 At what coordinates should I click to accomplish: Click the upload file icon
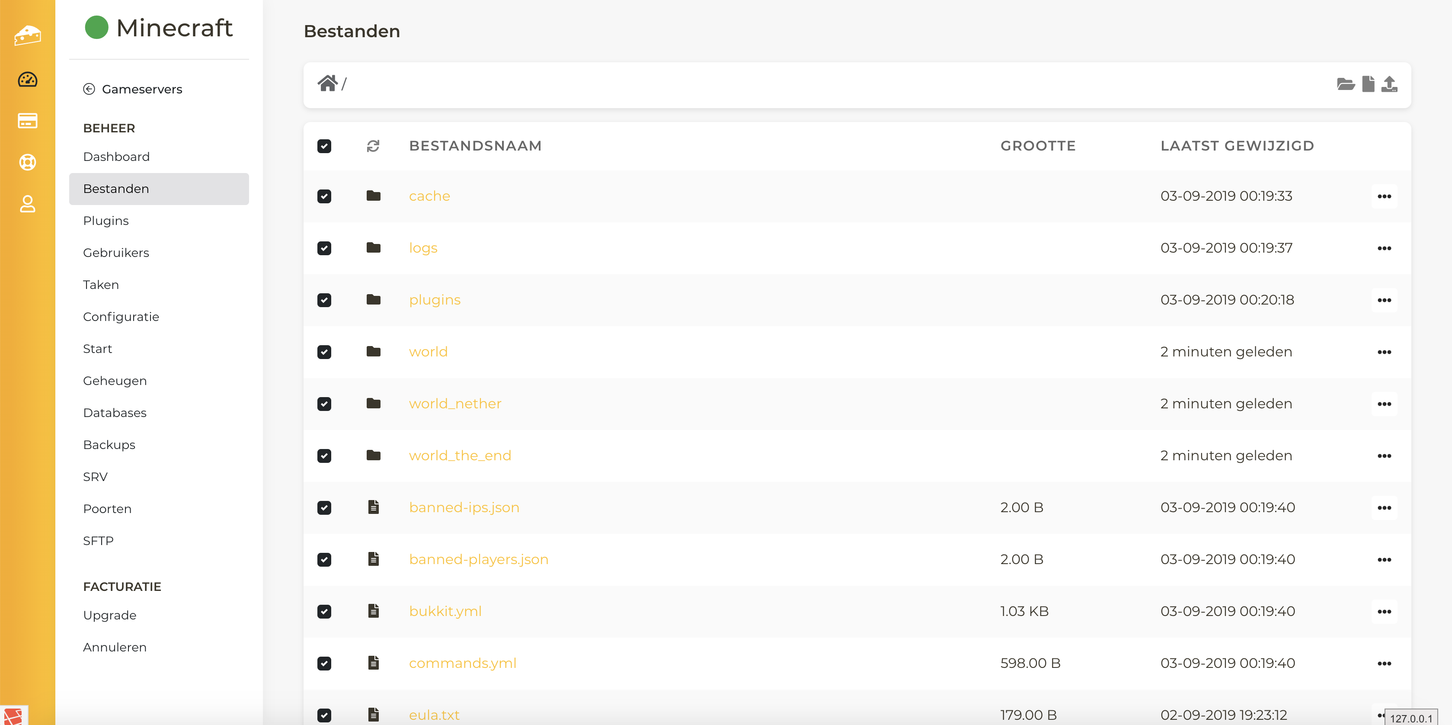[x=1389, y=84]
